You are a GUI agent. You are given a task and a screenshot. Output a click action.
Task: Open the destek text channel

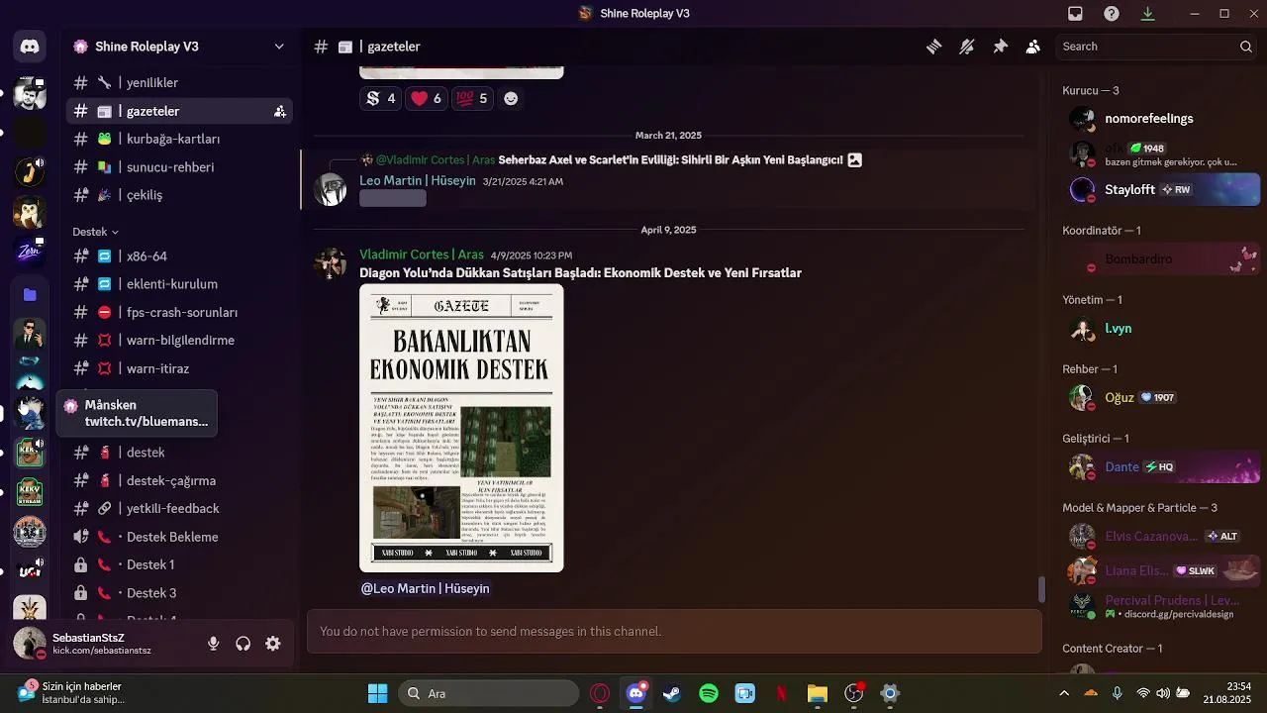tap(180, 453)
